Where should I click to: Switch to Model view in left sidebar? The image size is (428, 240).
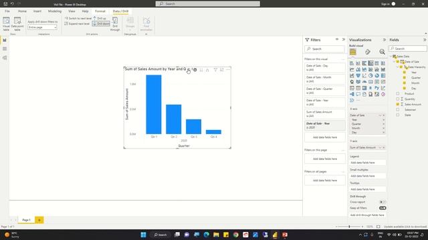[5, 58]
